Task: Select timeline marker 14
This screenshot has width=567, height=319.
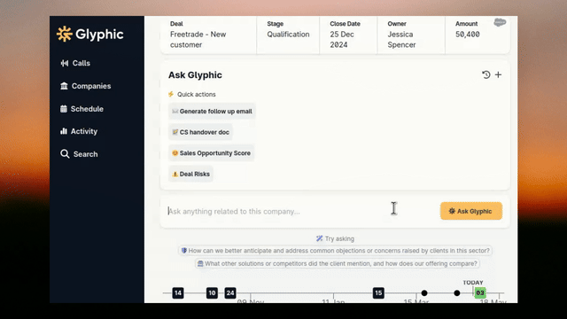Action: coord(178,293)
